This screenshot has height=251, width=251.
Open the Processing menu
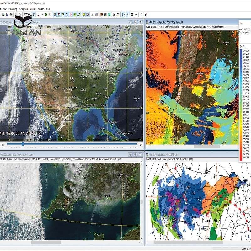coord(13,9)
